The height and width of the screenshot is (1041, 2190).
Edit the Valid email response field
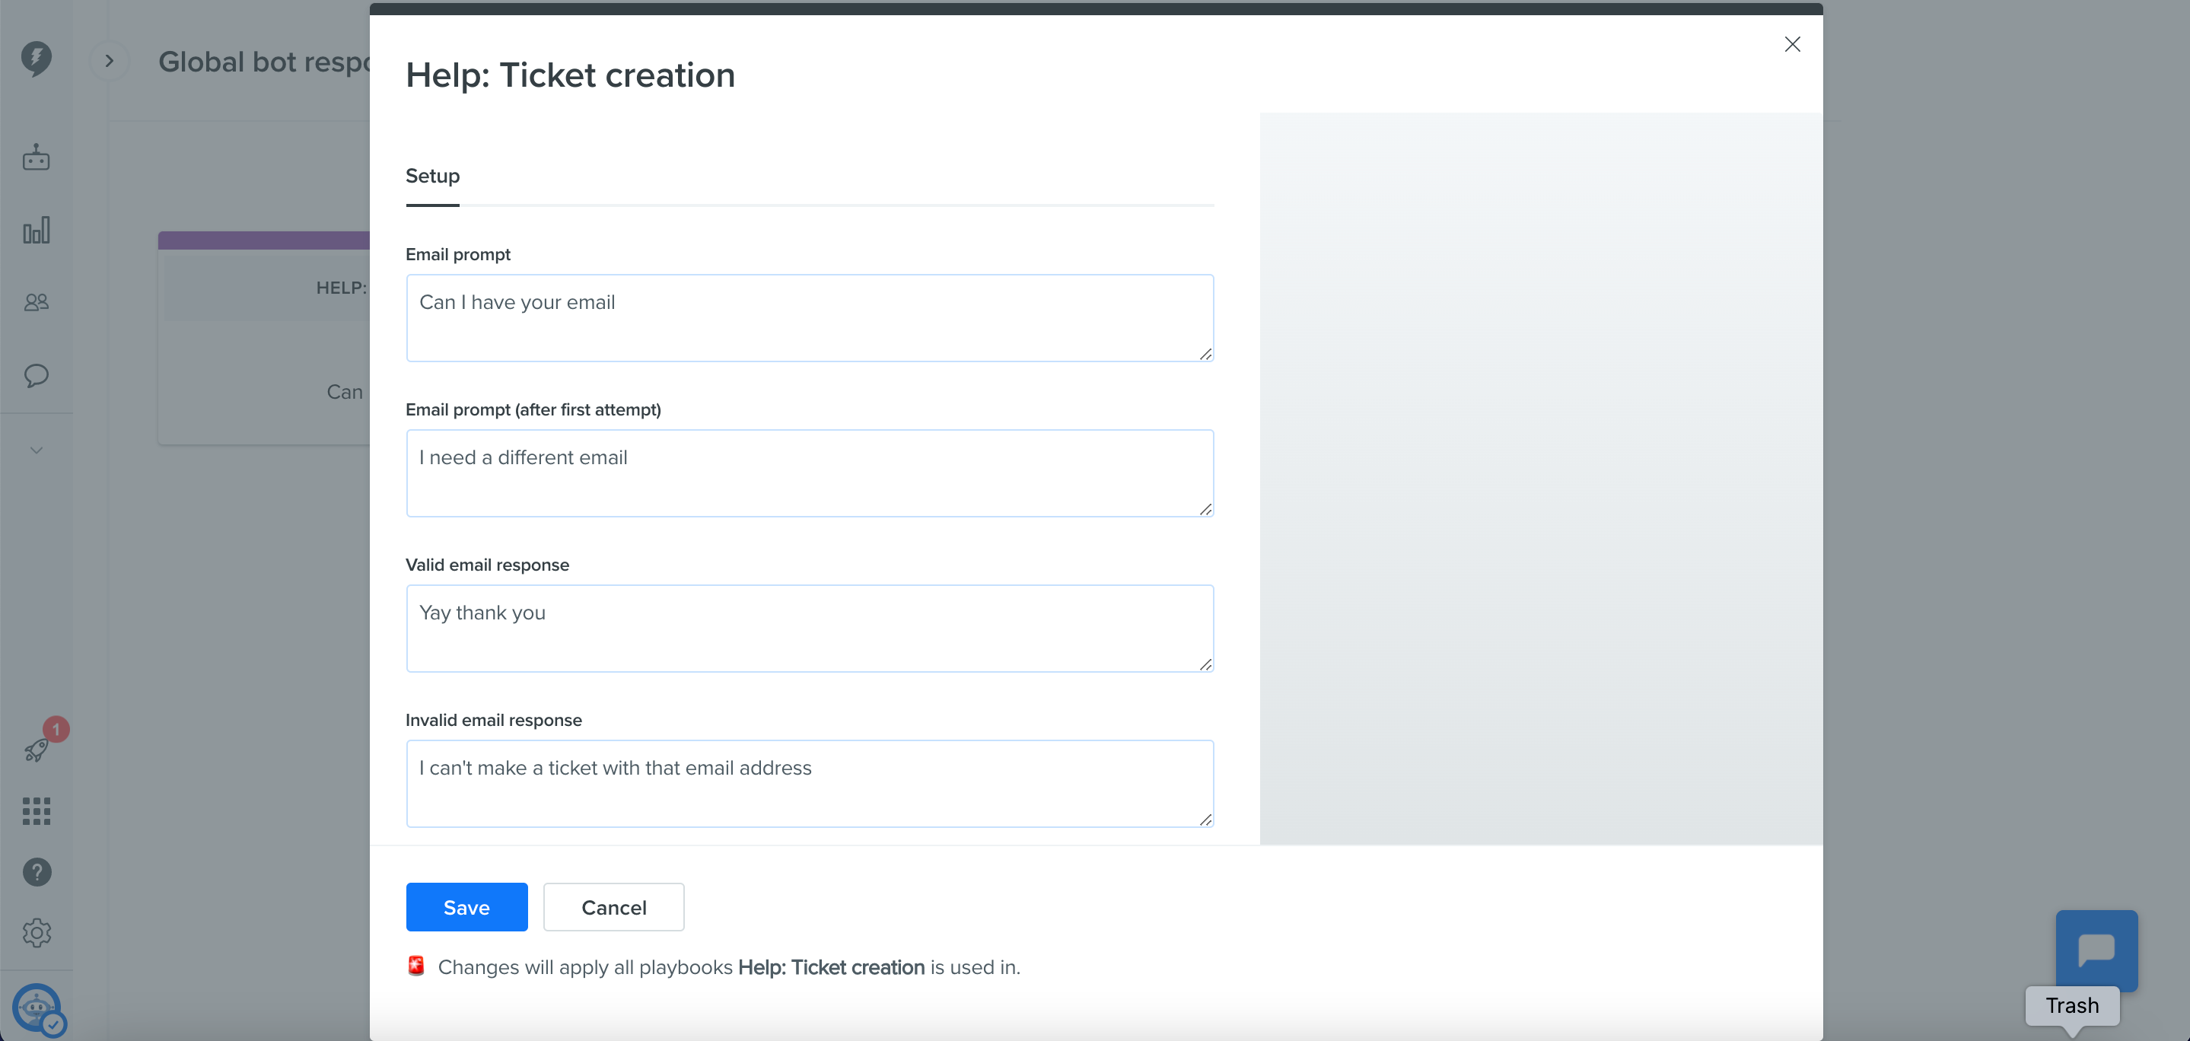pyautogui.click(x=810, y=629)
